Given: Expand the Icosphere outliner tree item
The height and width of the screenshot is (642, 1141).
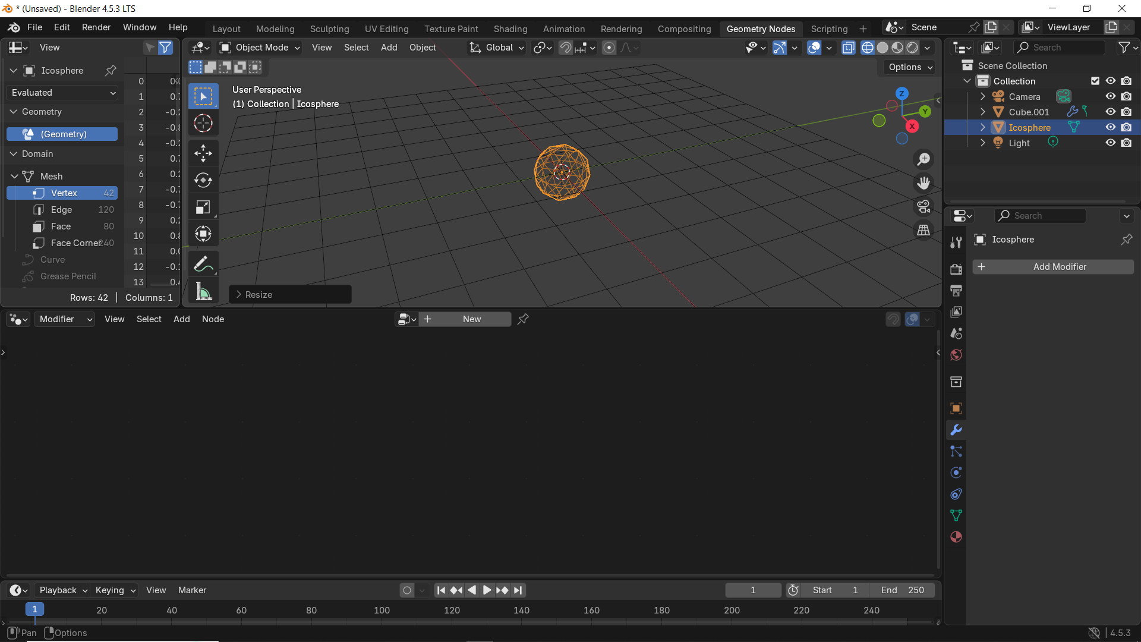Looking at the screenshot, I should 982,127.
